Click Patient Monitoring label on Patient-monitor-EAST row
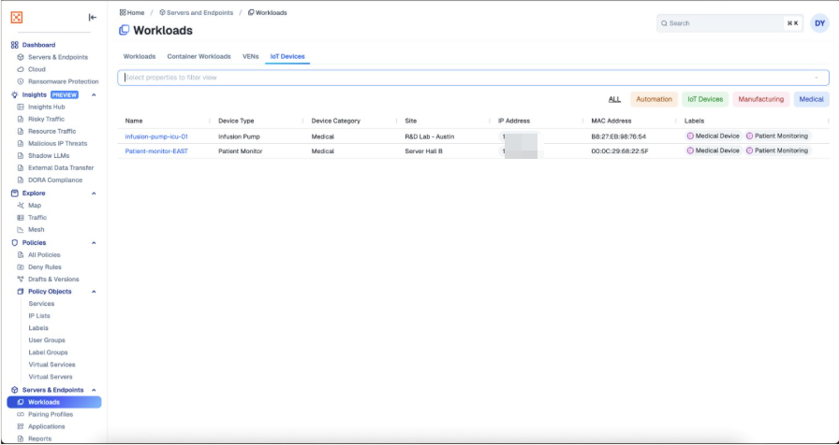The width and height of the screenshot is (839, 445). (778, 151)
